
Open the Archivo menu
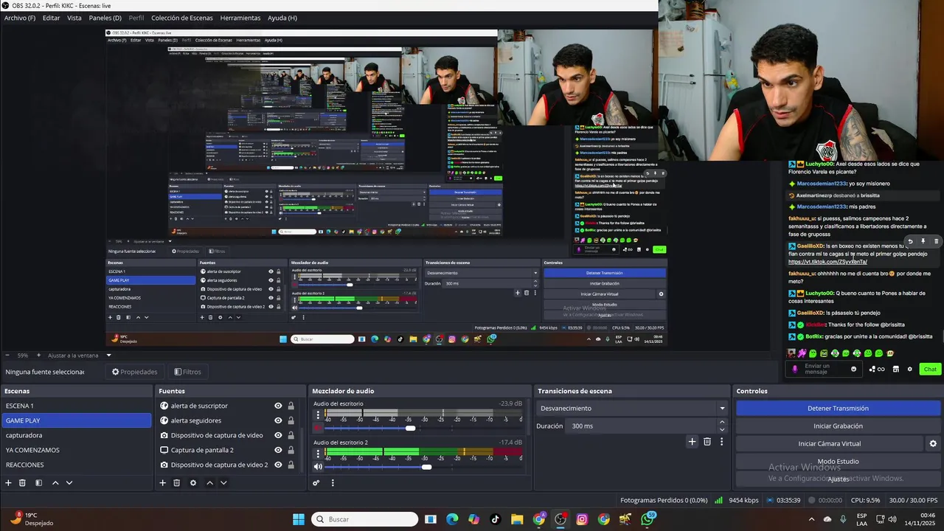[x=20, y=18]
